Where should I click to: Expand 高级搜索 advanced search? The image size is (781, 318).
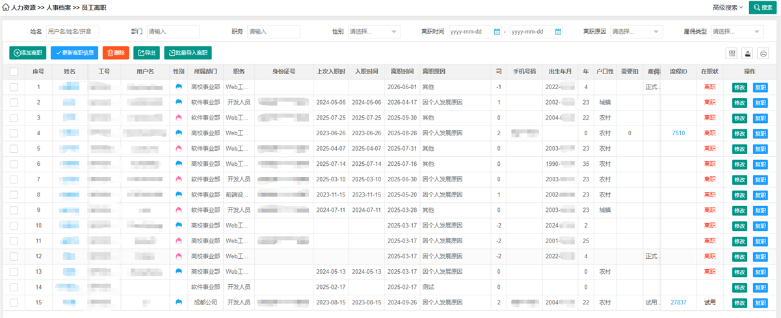point(728,8)
